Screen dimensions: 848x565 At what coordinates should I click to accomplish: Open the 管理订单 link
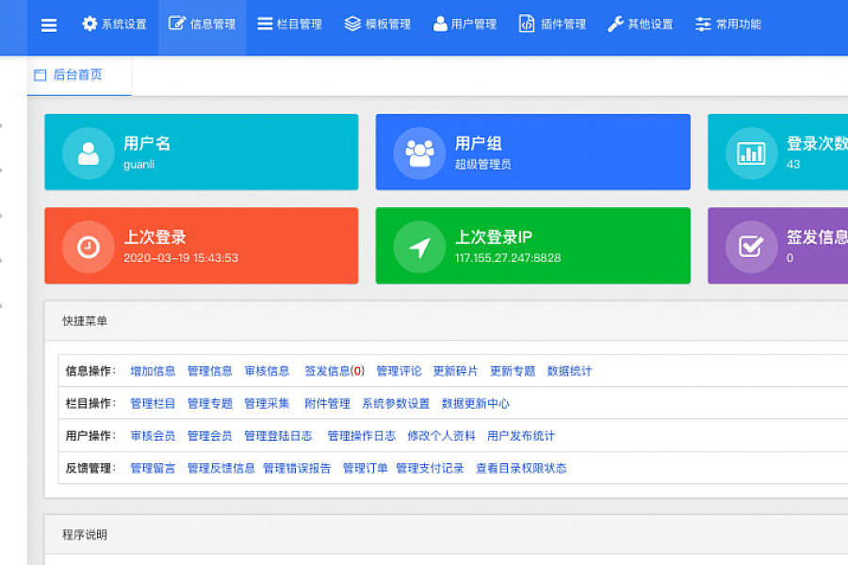[366, 468]
